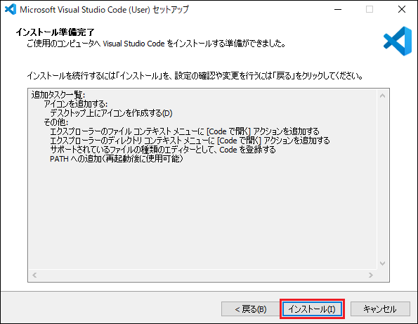The width and height of the screenshot is (418, 324).
Task: Click the horizontal scrollbar track of summary box
Action: tap(202, 275)
